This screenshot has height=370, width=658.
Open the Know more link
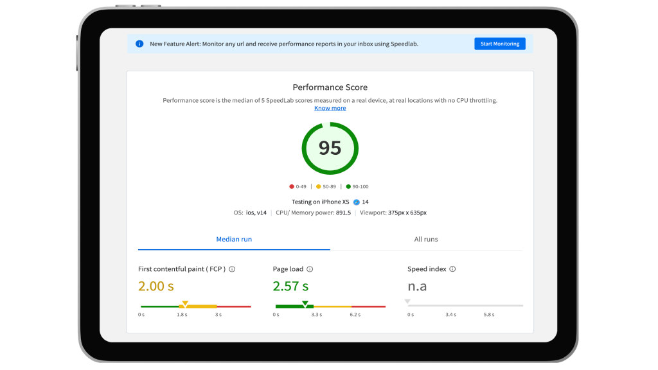pos(330,109)
